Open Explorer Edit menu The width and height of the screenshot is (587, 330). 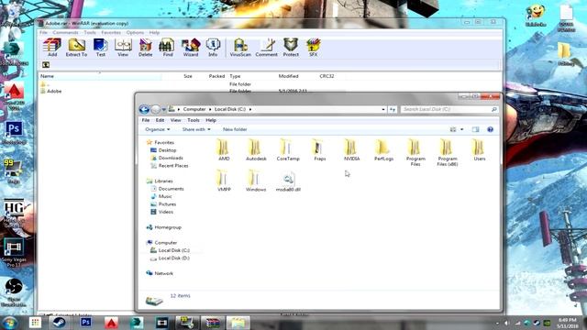[160, 120]
